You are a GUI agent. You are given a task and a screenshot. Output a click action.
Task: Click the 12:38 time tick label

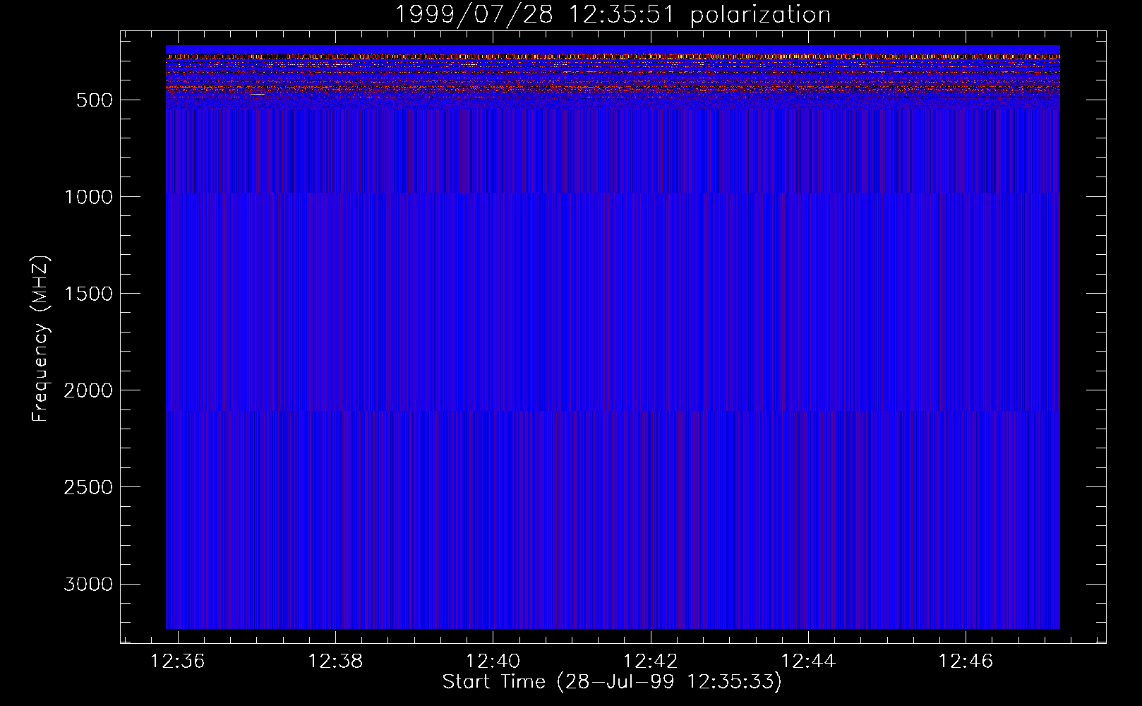[335, 662]
